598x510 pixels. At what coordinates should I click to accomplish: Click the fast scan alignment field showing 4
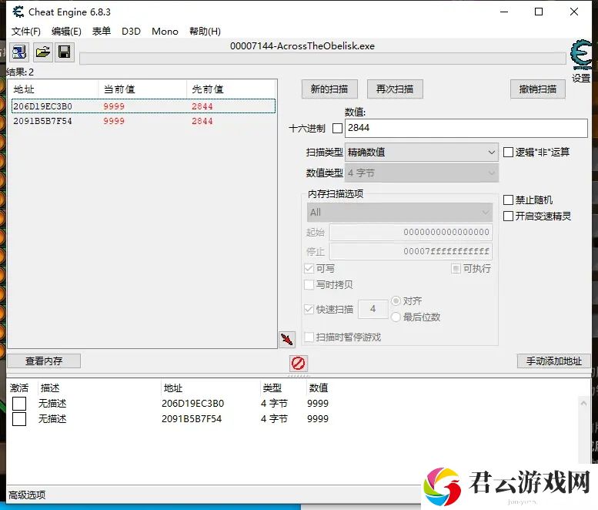pyautogui.click(x=373, y=309)
